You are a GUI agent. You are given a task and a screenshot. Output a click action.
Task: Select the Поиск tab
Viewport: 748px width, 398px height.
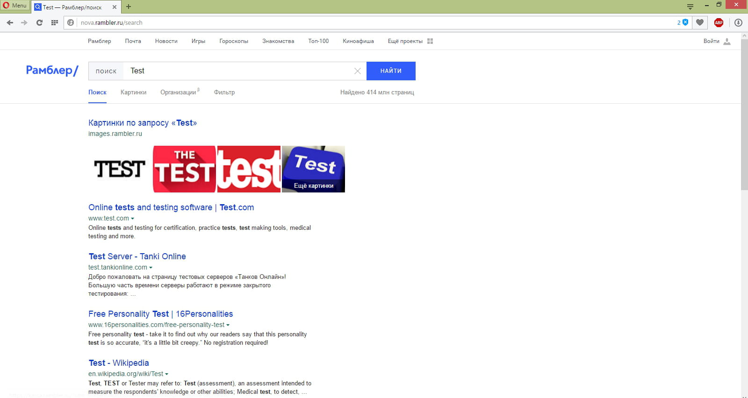click(97, 92)
